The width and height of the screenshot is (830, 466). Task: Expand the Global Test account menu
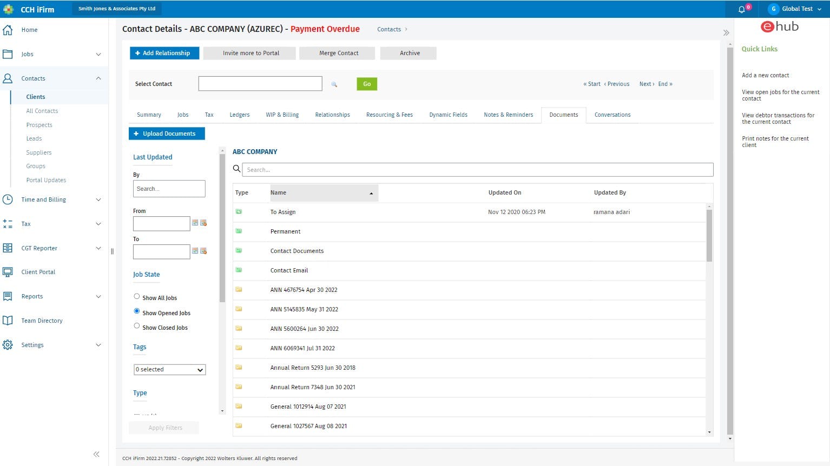point(795,9)
